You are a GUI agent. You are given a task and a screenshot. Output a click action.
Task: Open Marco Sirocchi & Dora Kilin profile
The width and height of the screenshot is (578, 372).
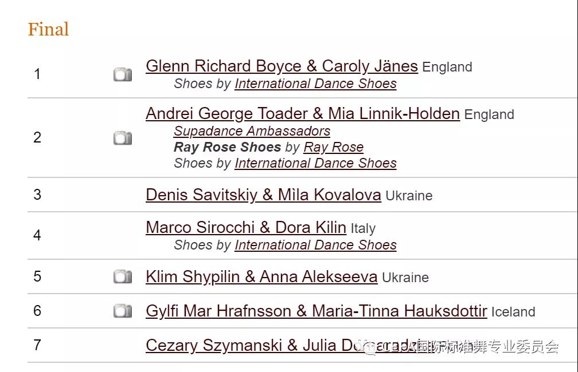click(x=246, y=227)
